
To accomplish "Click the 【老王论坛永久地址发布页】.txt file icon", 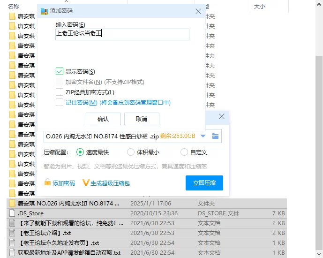I will tap(13, 243).
